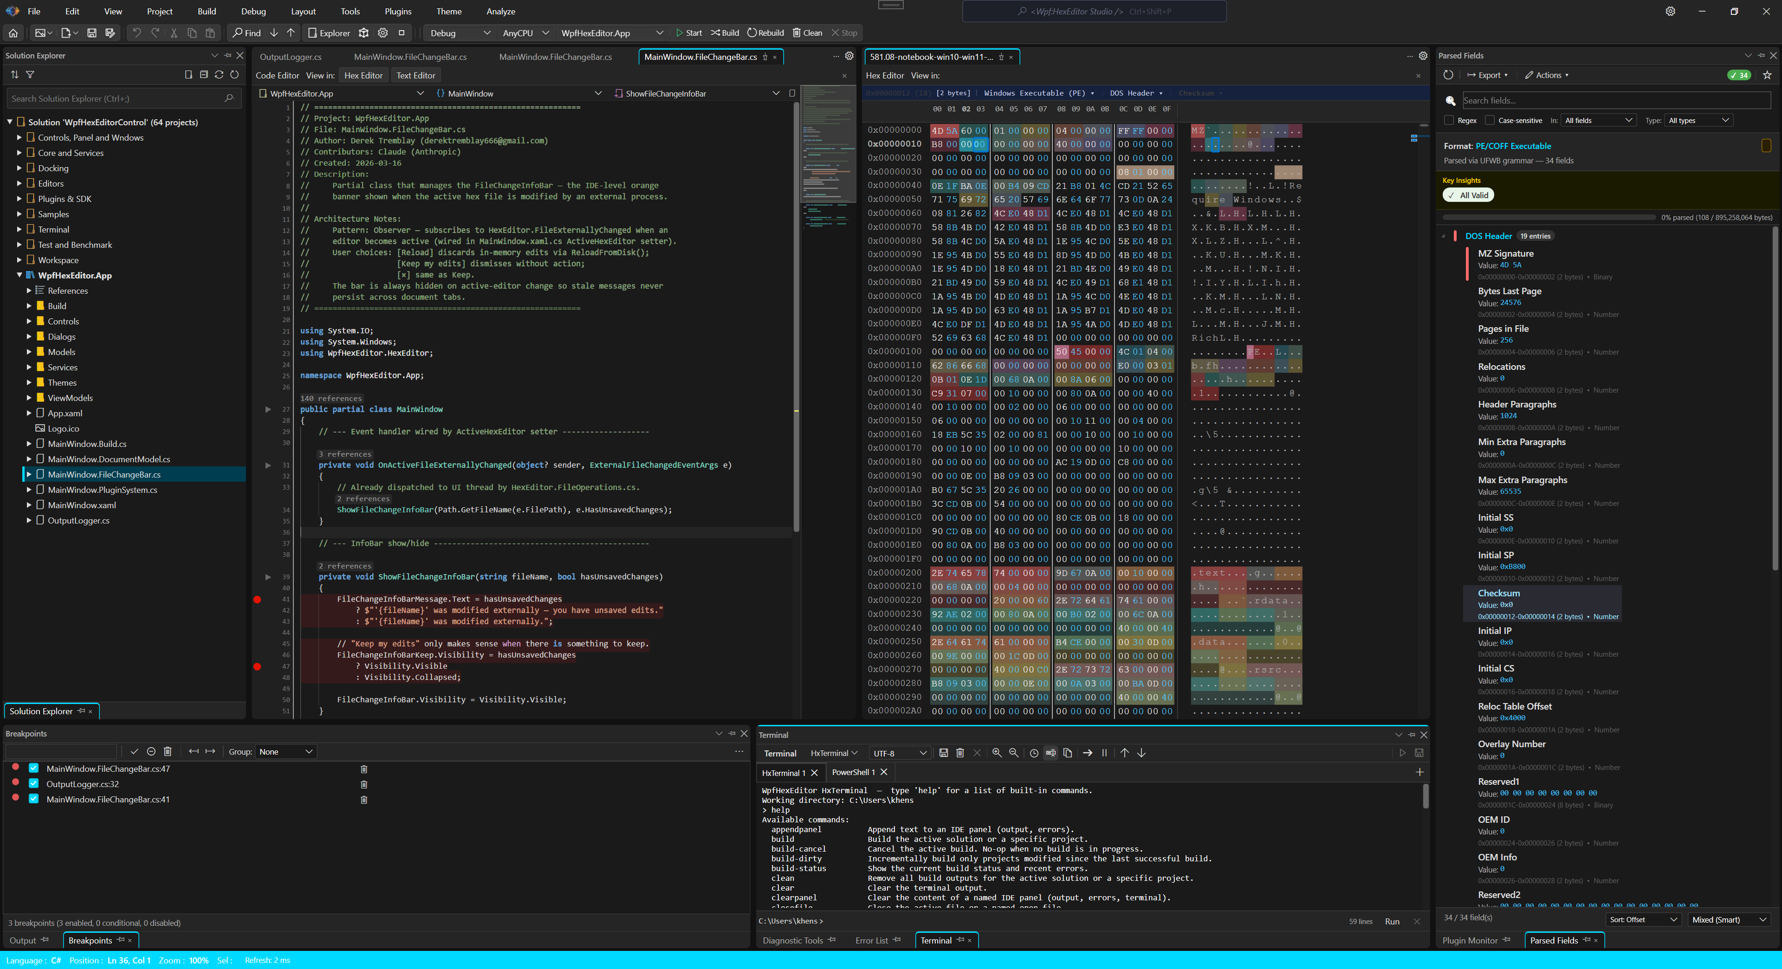1782x969 pixels.
Task: Open the application settings gear
Action: tap(1670, 11)
